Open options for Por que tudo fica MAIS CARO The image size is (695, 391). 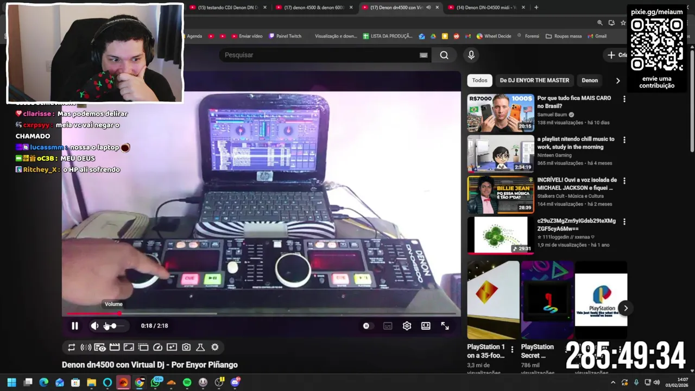pyautogui.click(x=624, y=99)
